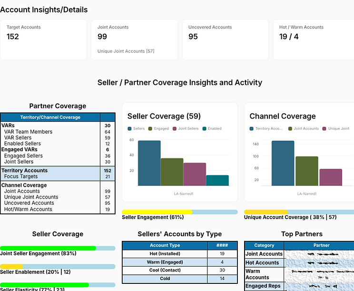
Task: Select the Unique Joint Accounts table row
Action: point(58,197)
